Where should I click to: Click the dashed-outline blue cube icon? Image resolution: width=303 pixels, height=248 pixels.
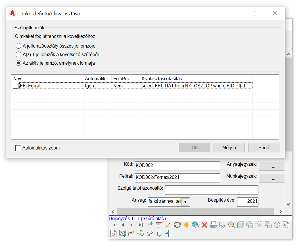[x=259, y=225]
